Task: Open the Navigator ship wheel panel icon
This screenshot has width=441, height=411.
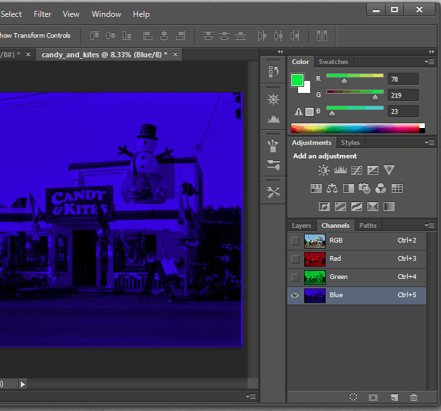Action: tap(273, 99)
